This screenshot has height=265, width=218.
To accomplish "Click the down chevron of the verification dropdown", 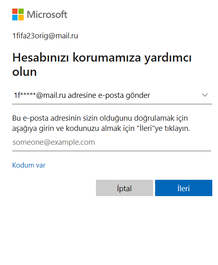I will pos(205,95).
